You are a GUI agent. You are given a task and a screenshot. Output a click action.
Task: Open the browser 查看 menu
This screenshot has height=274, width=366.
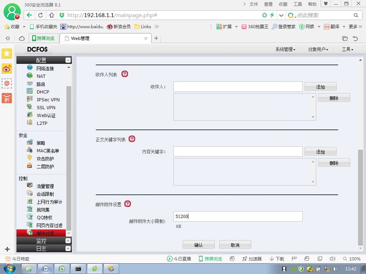click(268, 4)
